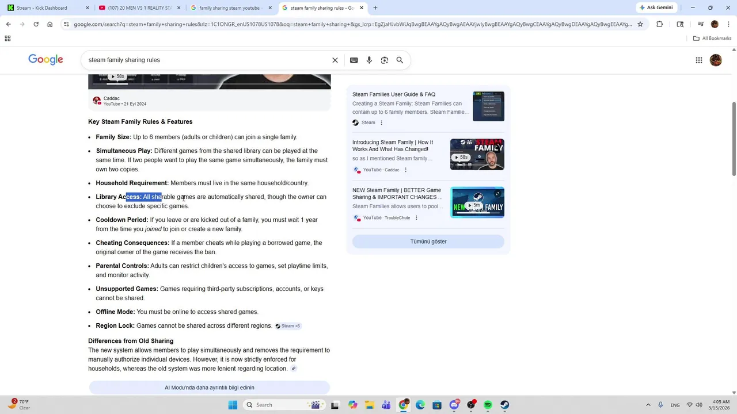Close the Kick Dashboard tab
737x414 pixels.
point(88,7)
